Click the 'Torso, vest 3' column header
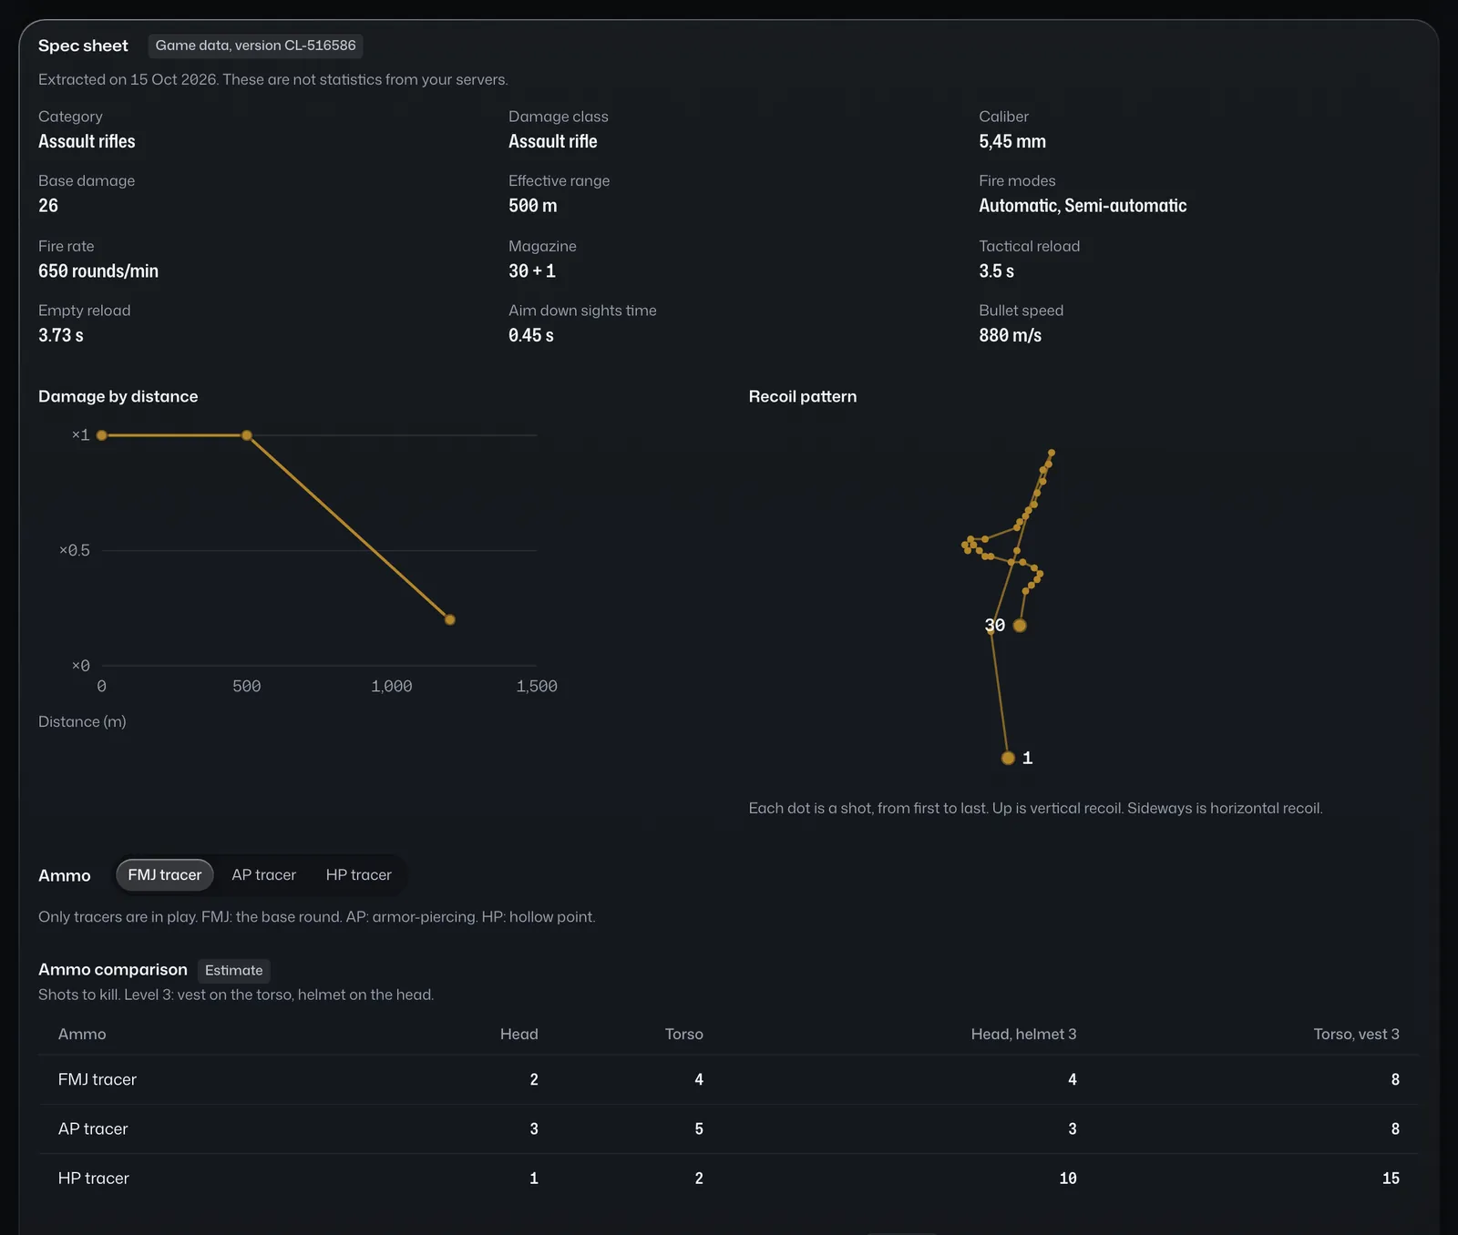The height and width of the screenshot is (1235, 1458). [1357, 1034]
